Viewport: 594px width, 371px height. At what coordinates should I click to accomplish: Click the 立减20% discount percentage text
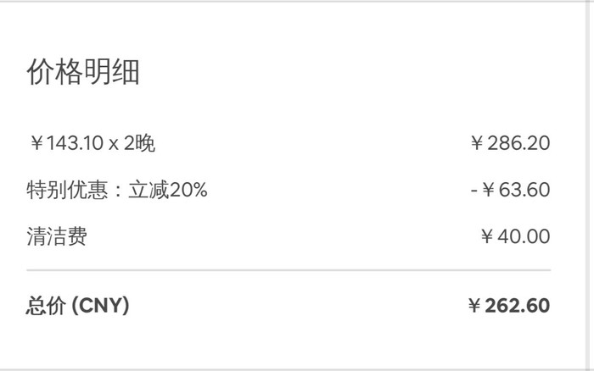pyautogui.click(x=167, y=191)
